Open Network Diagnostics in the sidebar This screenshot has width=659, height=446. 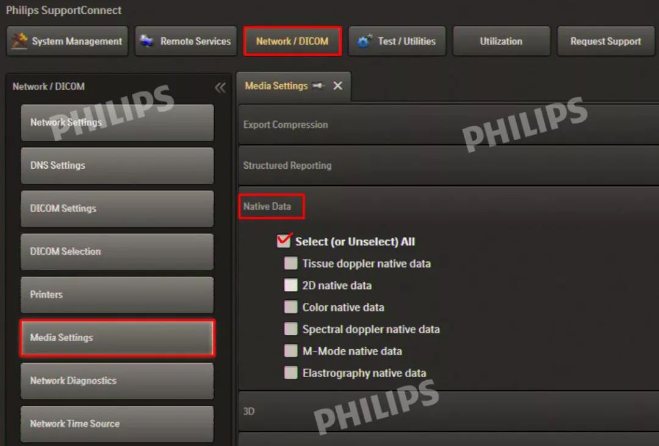[x=117, y=381]
